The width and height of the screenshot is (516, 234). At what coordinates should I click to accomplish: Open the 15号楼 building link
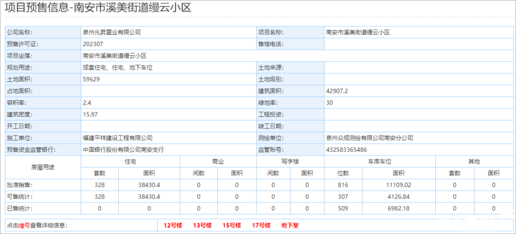click(232, 225)
